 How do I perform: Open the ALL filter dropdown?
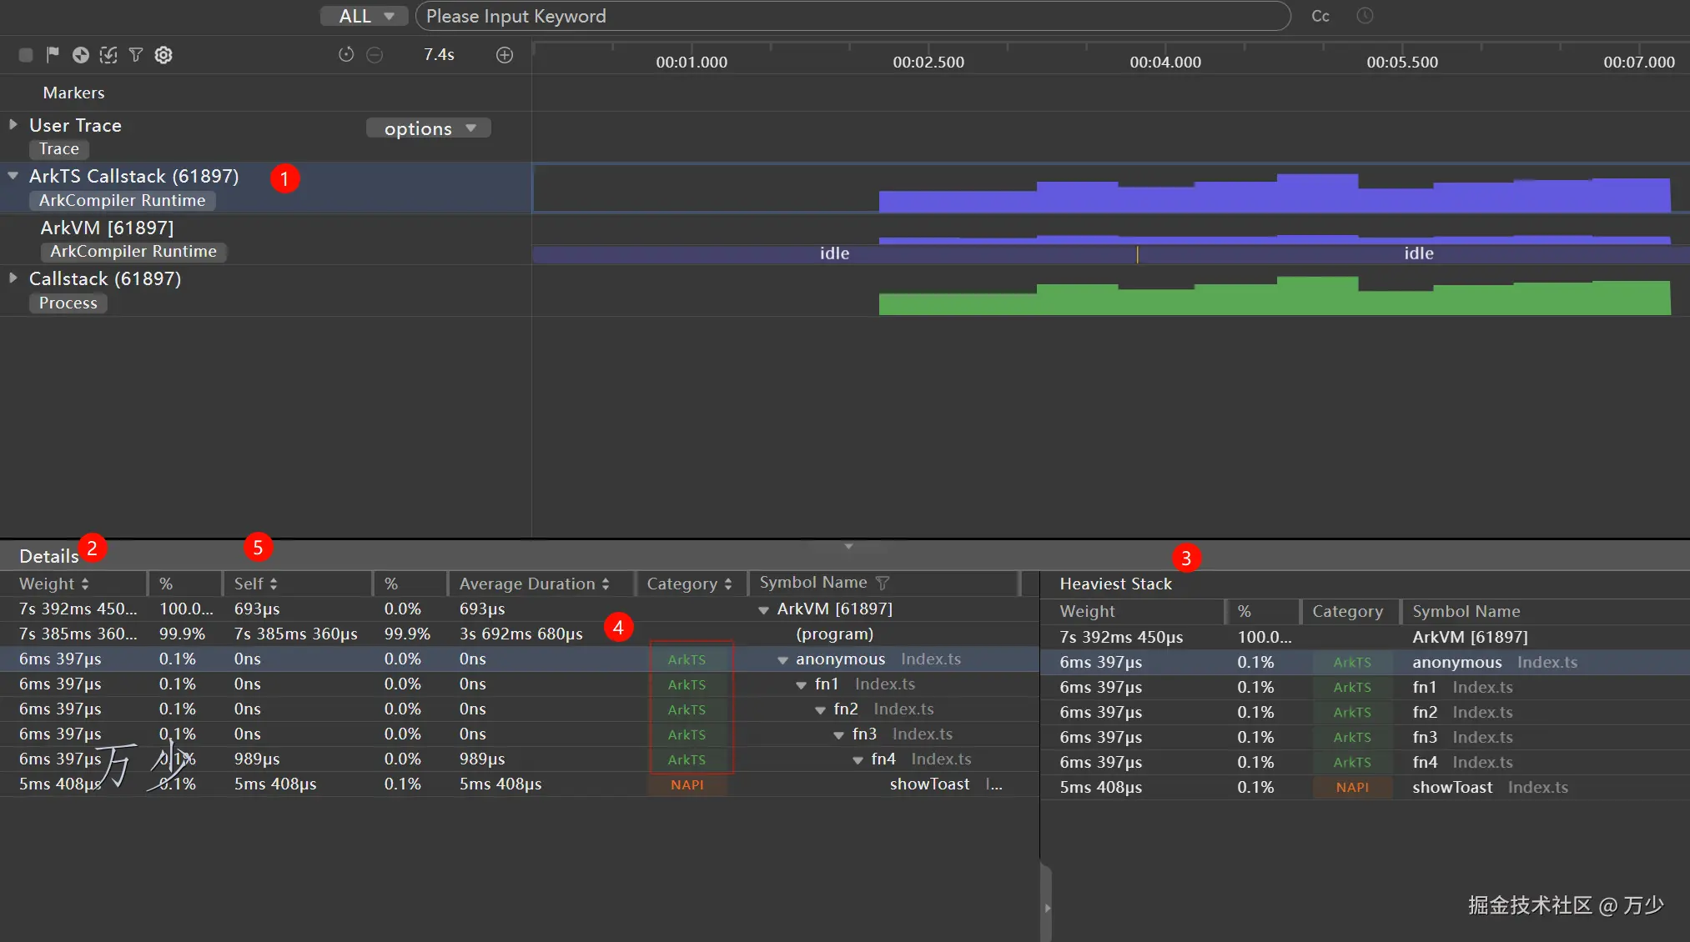365,16
